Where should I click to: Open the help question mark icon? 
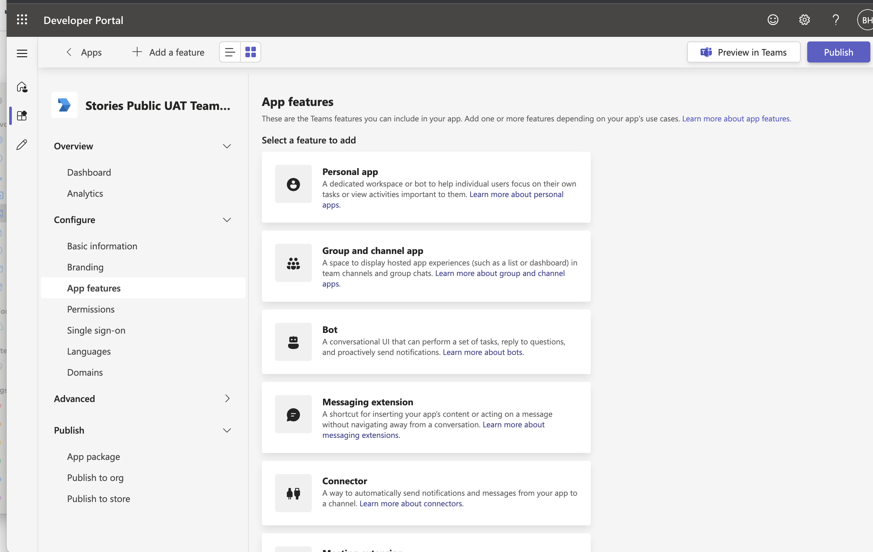(x=836, y=20)
